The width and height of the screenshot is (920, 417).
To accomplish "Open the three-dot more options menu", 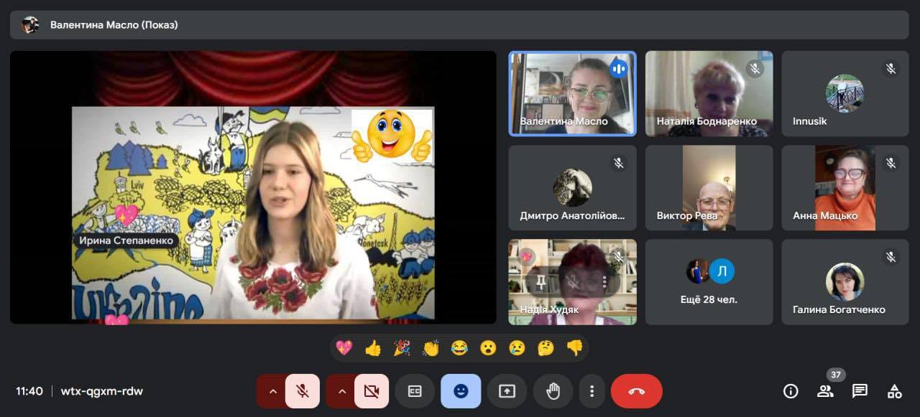I will (592, 391).
